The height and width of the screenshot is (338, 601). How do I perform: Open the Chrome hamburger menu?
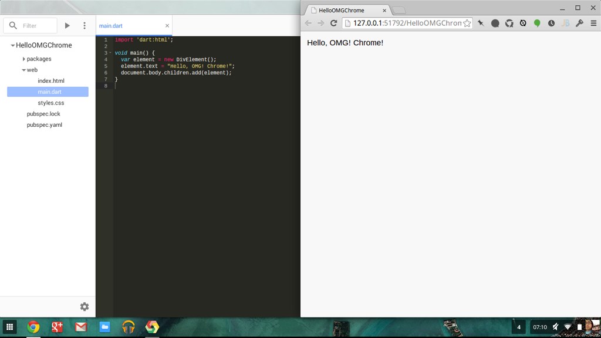pos(593,23)
